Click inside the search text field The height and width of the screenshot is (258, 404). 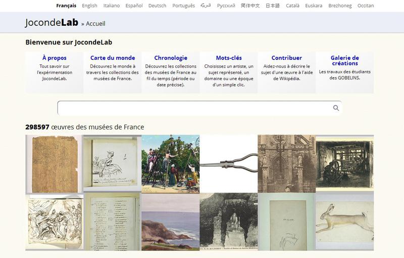(x=194, y=108)
